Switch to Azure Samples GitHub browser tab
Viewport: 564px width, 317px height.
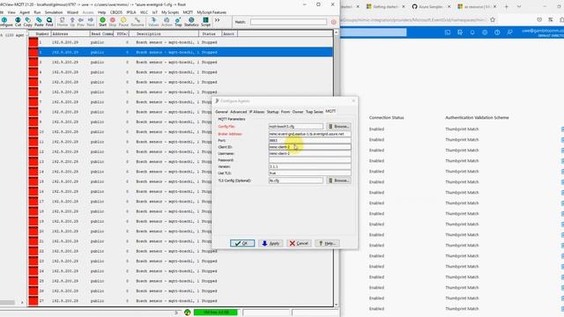click(431, 6)
